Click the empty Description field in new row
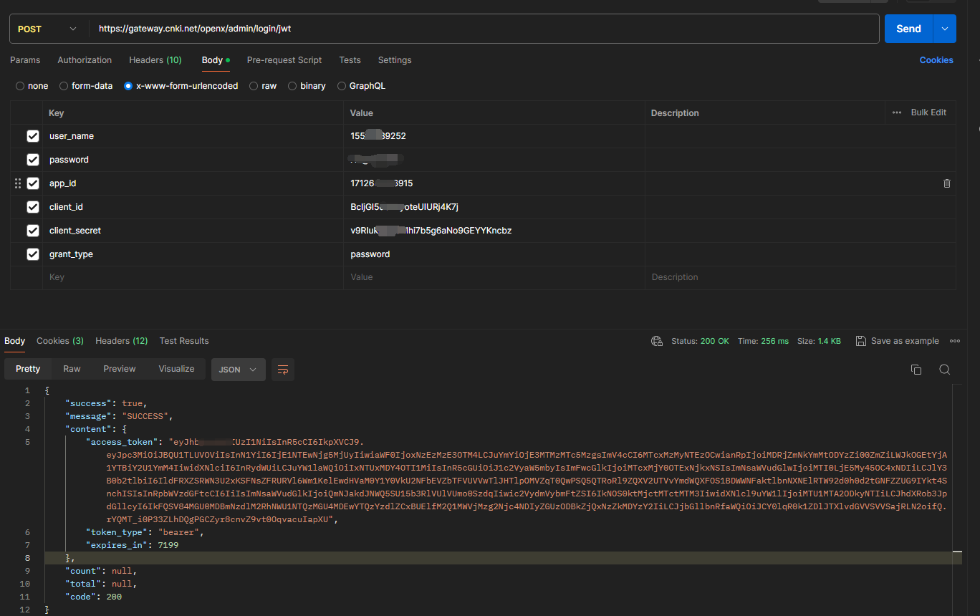 [800, 277]
